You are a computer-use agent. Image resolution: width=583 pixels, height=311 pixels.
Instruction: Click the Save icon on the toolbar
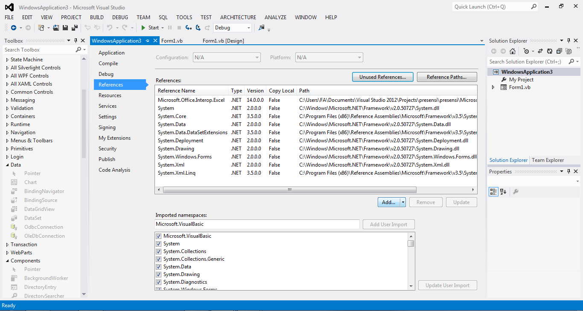click(65, 28)
